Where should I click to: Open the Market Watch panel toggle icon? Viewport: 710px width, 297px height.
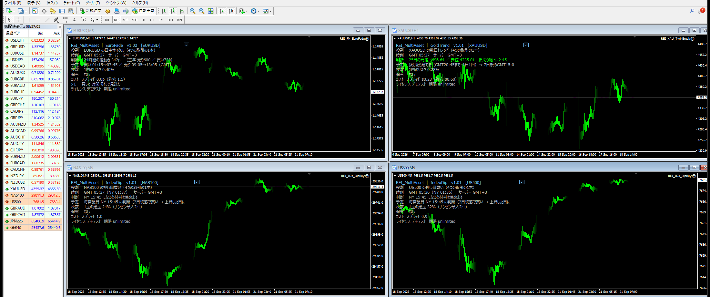coord(35,11)
